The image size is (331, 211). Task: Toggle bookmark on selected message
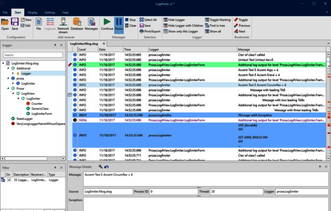pyautogui.click(x=241, y=20)
